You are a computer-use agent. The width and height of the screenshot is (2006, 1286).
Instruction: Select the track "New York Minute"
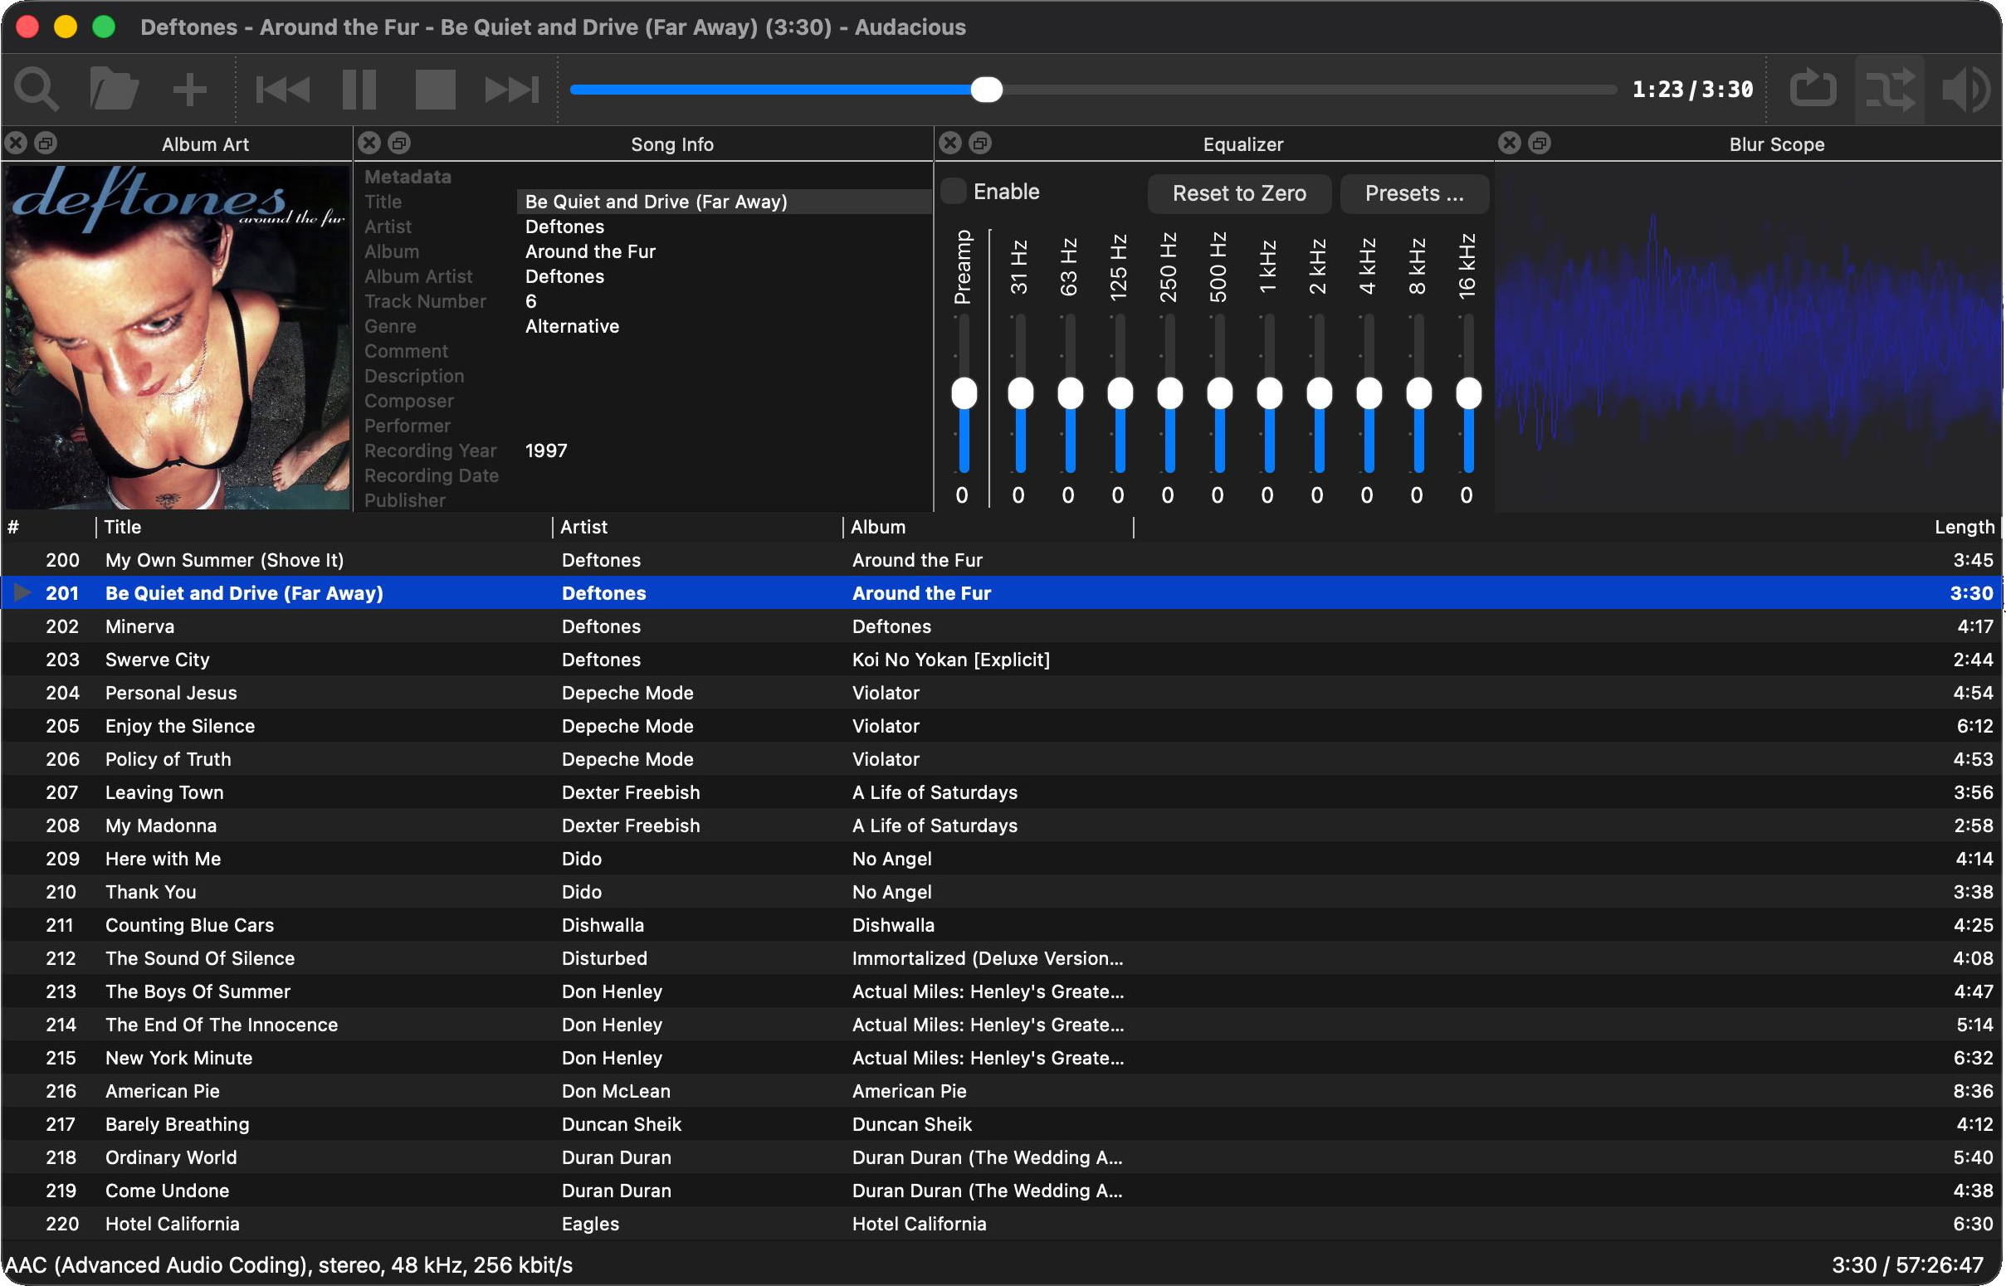click(x=1002, y=1059)
